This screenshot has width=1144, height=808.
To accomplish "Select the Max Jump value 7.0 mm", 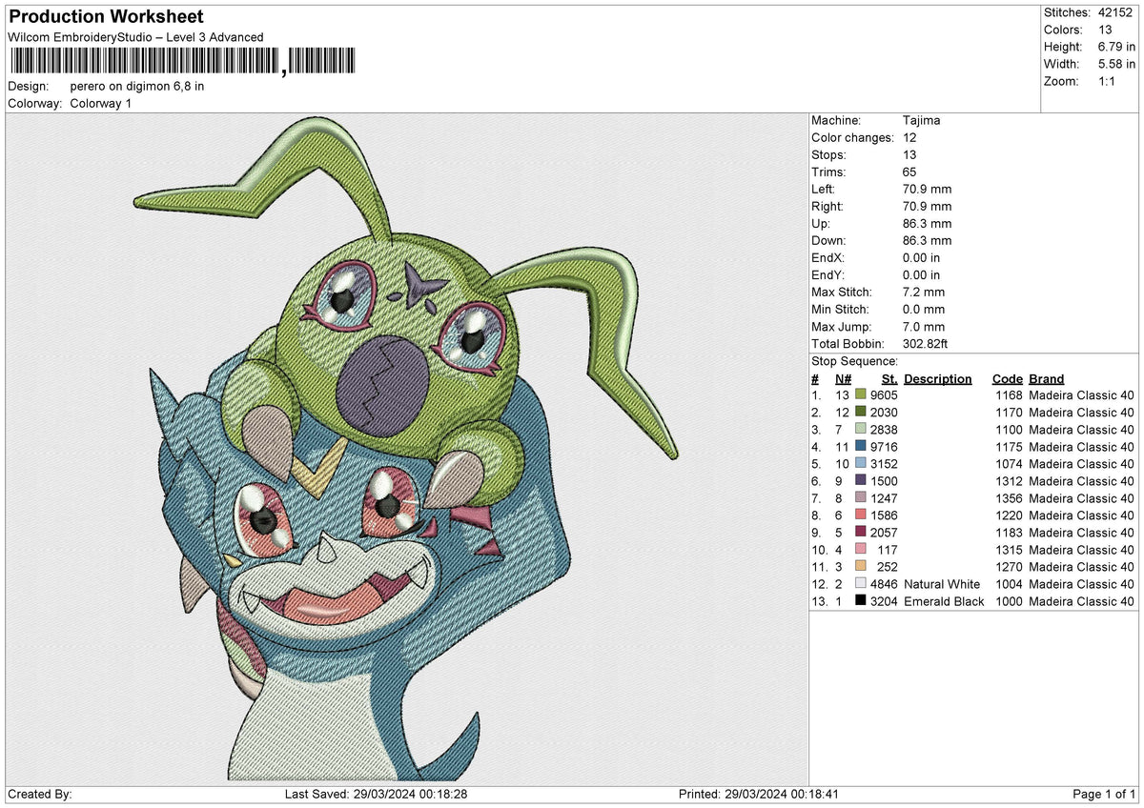I will 924,326.
